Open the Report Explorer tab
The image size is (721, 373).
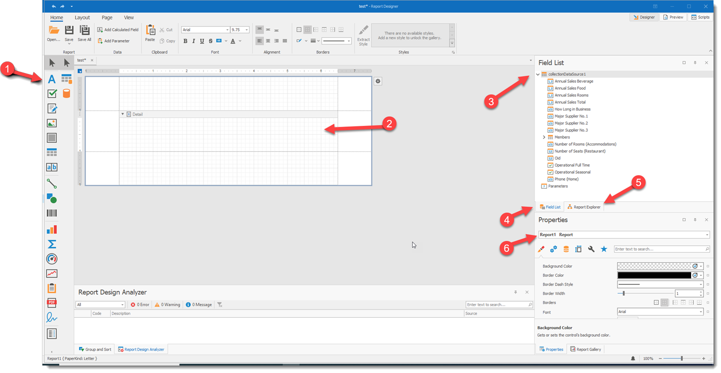point(584,207)
